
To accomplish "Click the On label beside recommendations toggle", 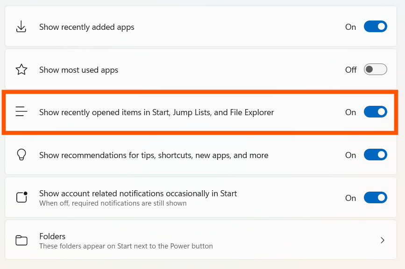I will 350,155.
